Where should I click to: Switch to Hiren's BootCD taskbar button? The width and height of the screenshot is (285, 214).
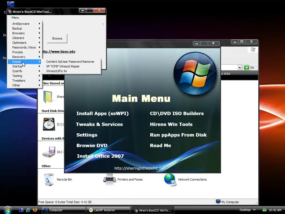pos(153,210)
